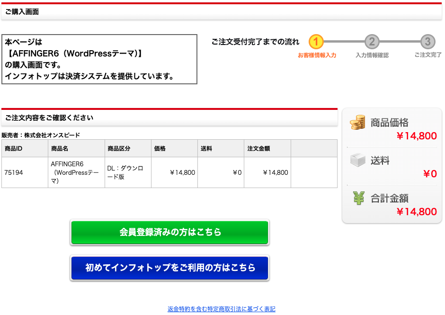Image resolution: width=445 pixels, height=315 pixels.
Task: Click the green yen total amount icon
Action: coord(358,198)
